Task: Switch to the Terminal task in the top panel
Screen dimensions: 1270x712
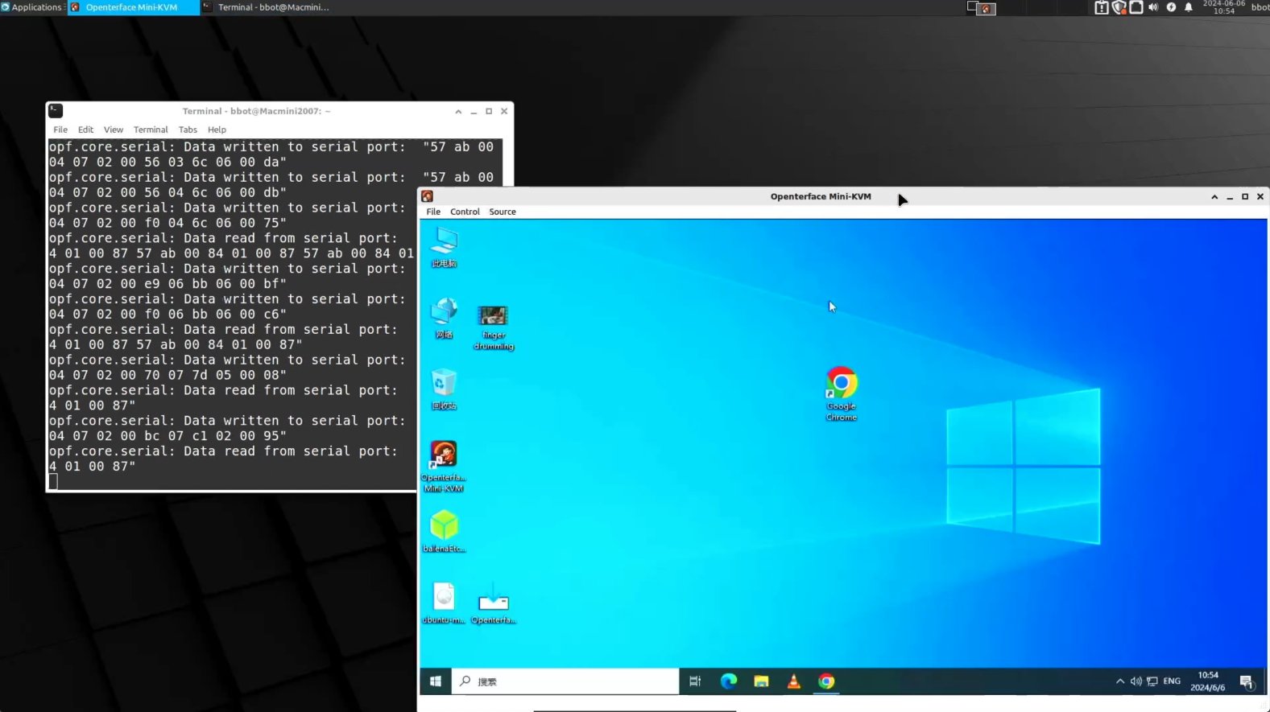Action: point(266,7)
